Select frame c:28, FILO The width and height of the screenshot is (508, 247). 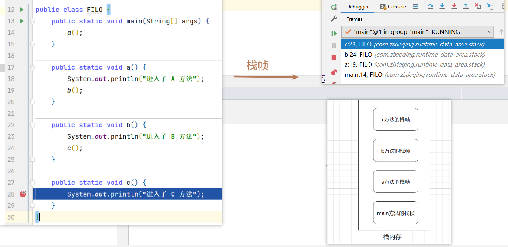(422, 44)
